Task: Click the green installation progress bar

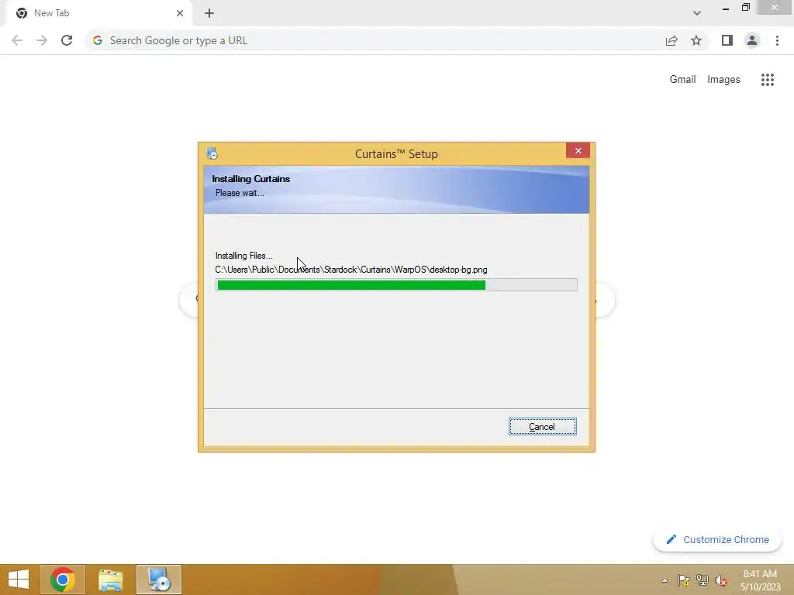Action: [x=396, y=285]
